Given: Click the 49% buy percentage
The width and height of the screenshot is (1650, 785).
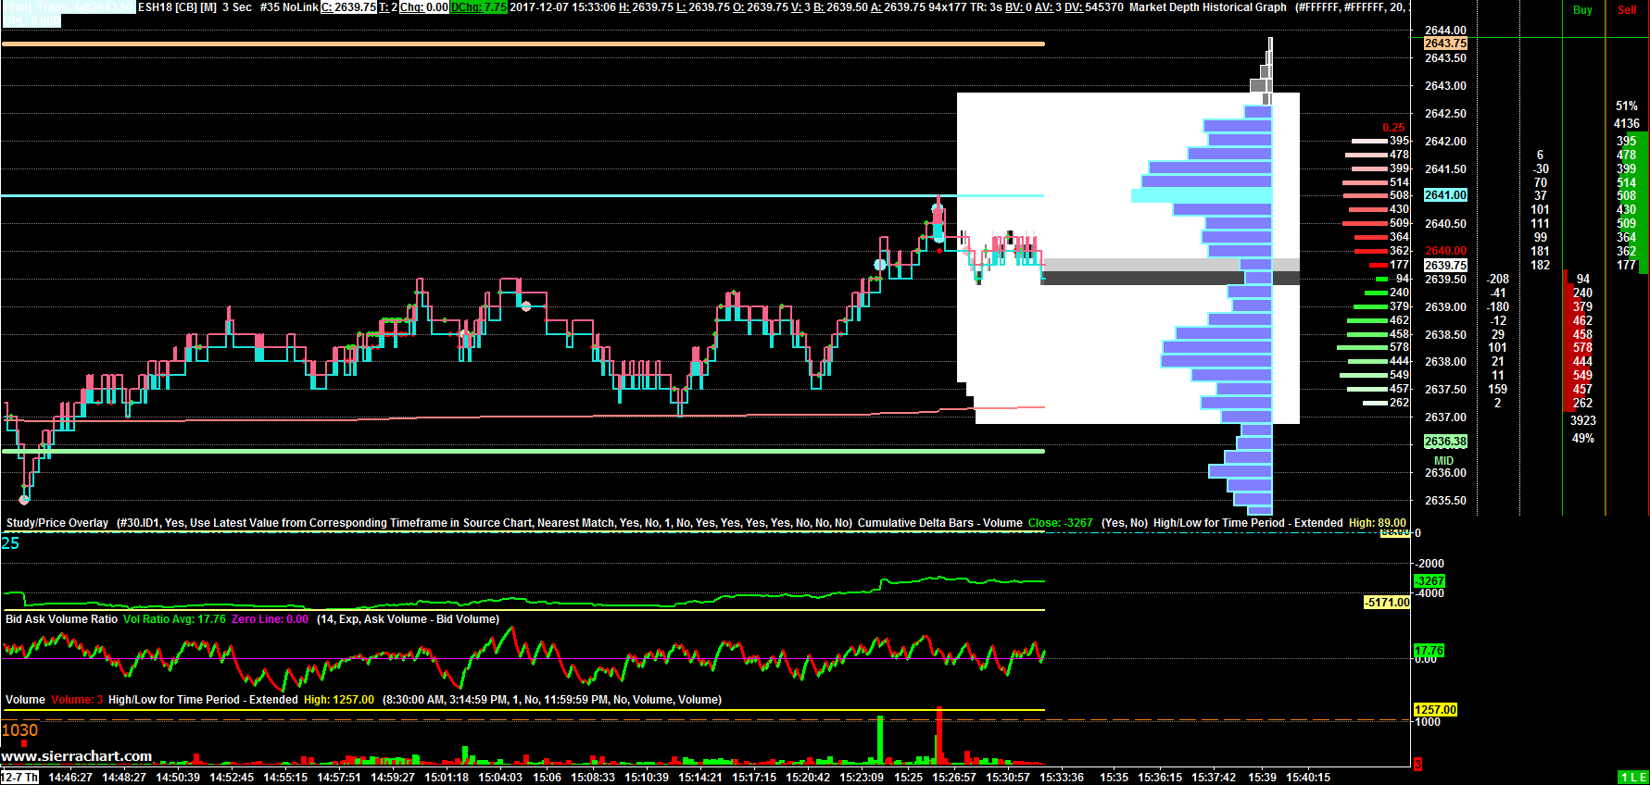Looking at the screenshot, I should (x=1583, y=439).
